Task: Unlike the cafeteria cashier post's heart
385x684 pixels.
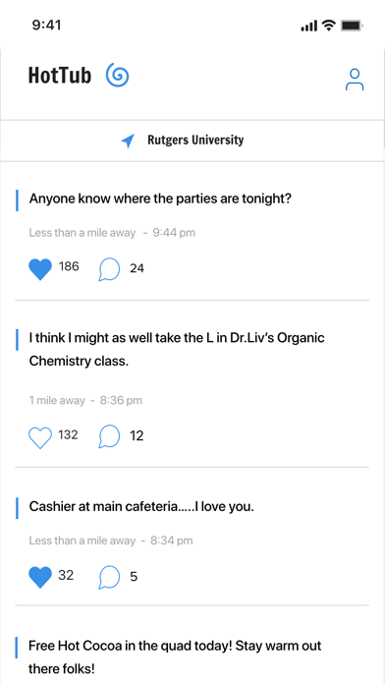Action: [x=40, y=577]
